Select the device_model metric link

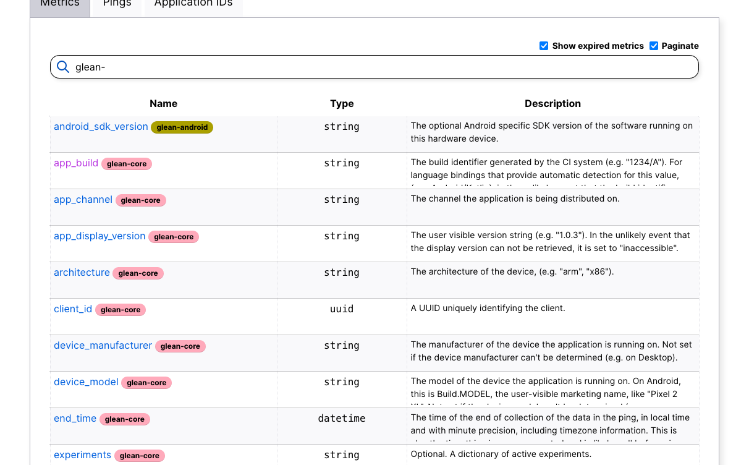(x=86, y=382)
